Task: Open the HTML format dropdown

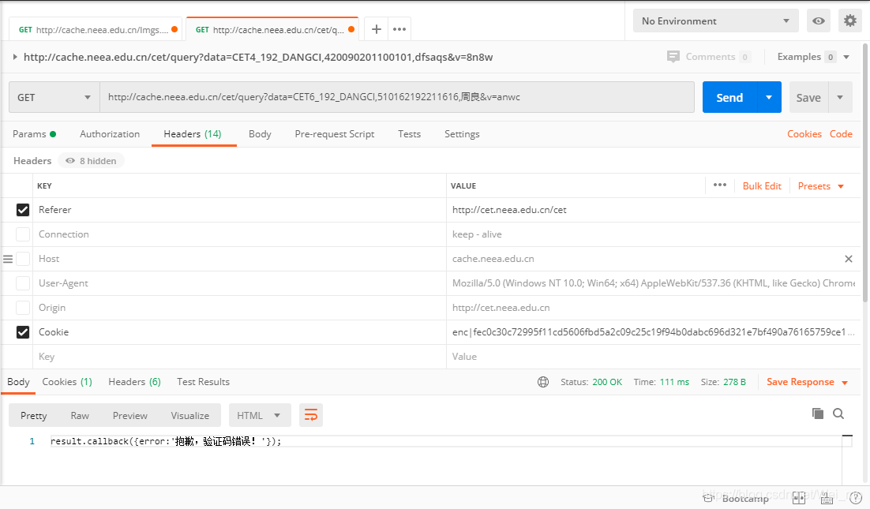Action: (259, 415)
